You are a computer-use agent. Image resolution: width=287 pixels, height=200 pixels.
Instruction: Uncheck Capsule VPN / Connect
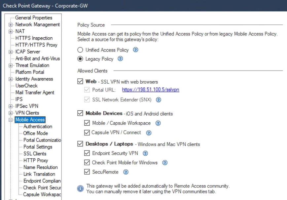[87, 133]
